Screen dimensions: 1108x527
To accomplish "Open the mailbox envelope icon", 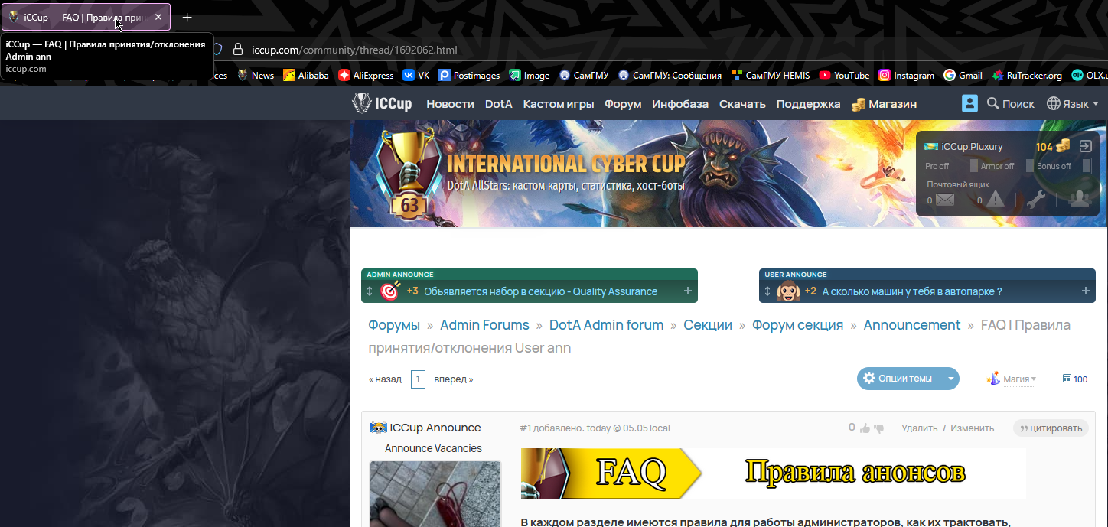I will (945, 200).
